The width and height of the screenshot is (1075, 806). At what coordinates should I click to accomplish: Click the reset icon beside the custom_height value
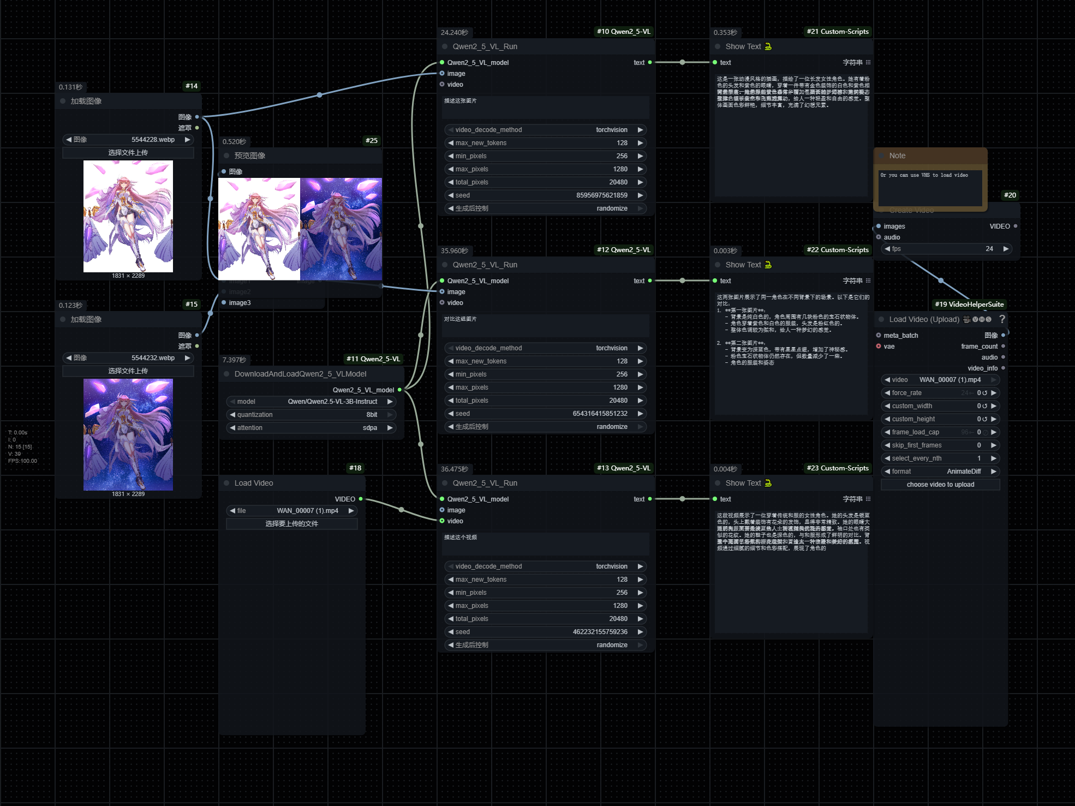pyautogui.click(x=985, y=419)
